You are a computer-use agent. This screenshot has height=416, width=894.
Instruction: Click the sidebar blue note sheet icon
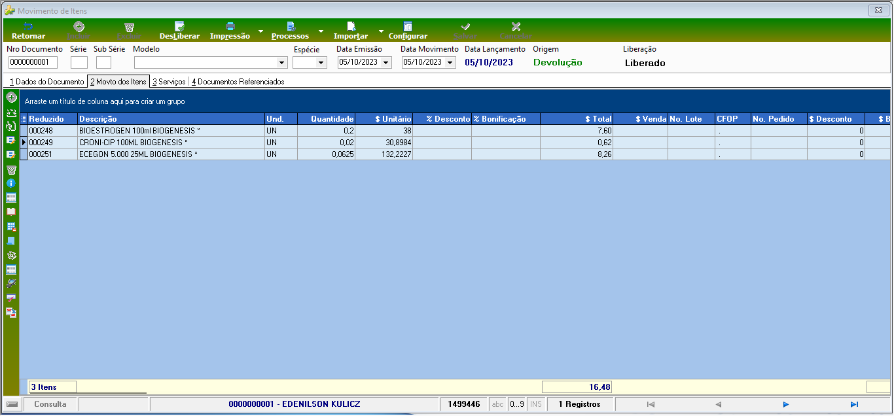click(x=11, y=241)
